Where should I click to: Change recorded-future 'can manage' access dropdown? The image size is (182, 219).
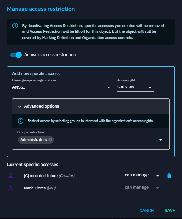142,175
